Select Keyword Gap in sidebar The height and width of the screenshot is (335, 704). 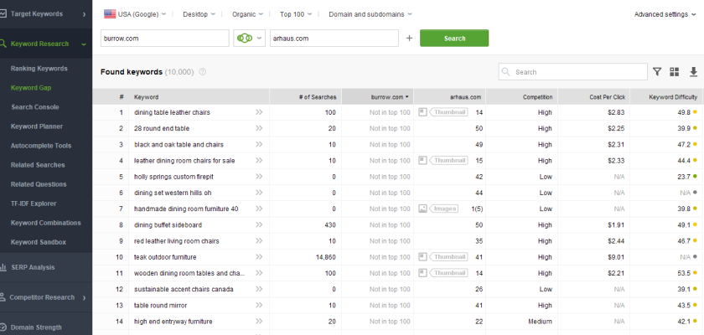(x=31, y=88)
